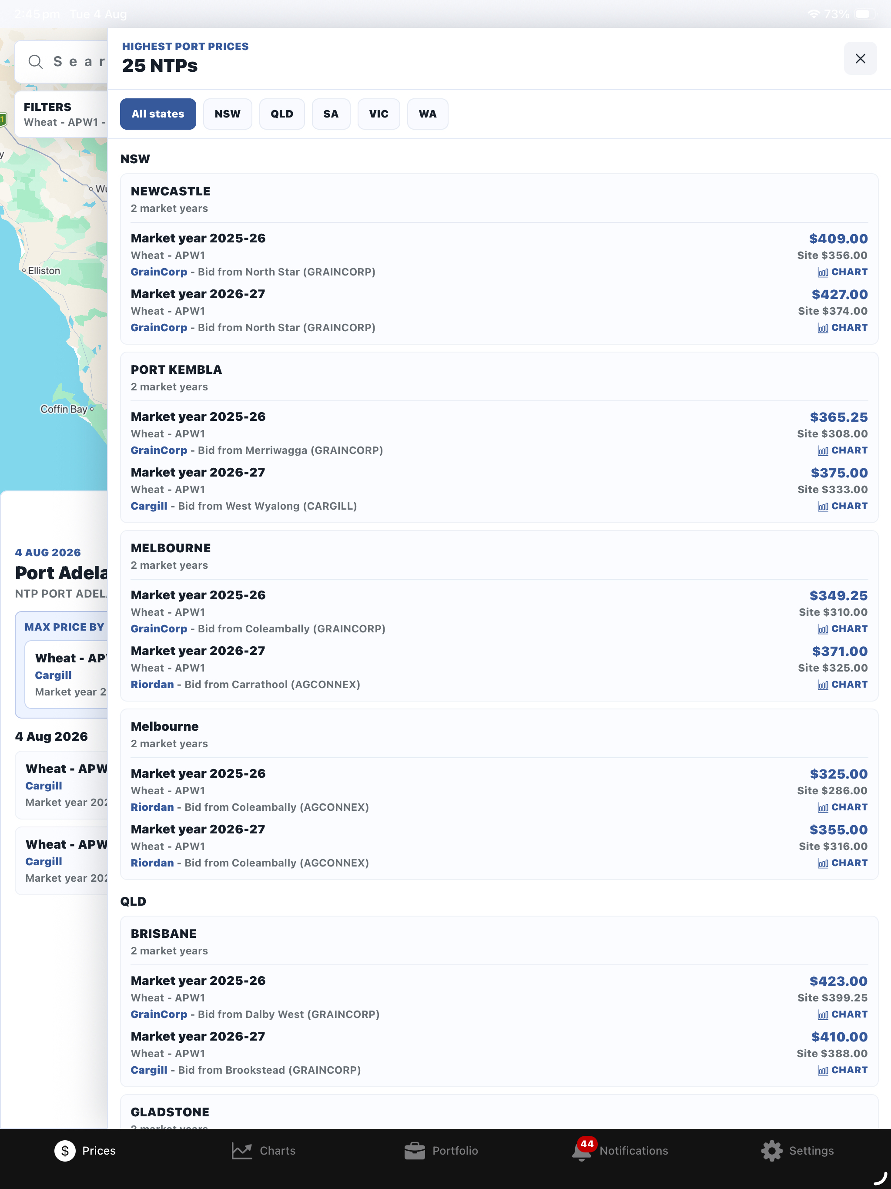The width and height of the screenshot is (891, 1189).
Task: Tap Riordan in Carrathool bid
Action: (x=152, y=685)
